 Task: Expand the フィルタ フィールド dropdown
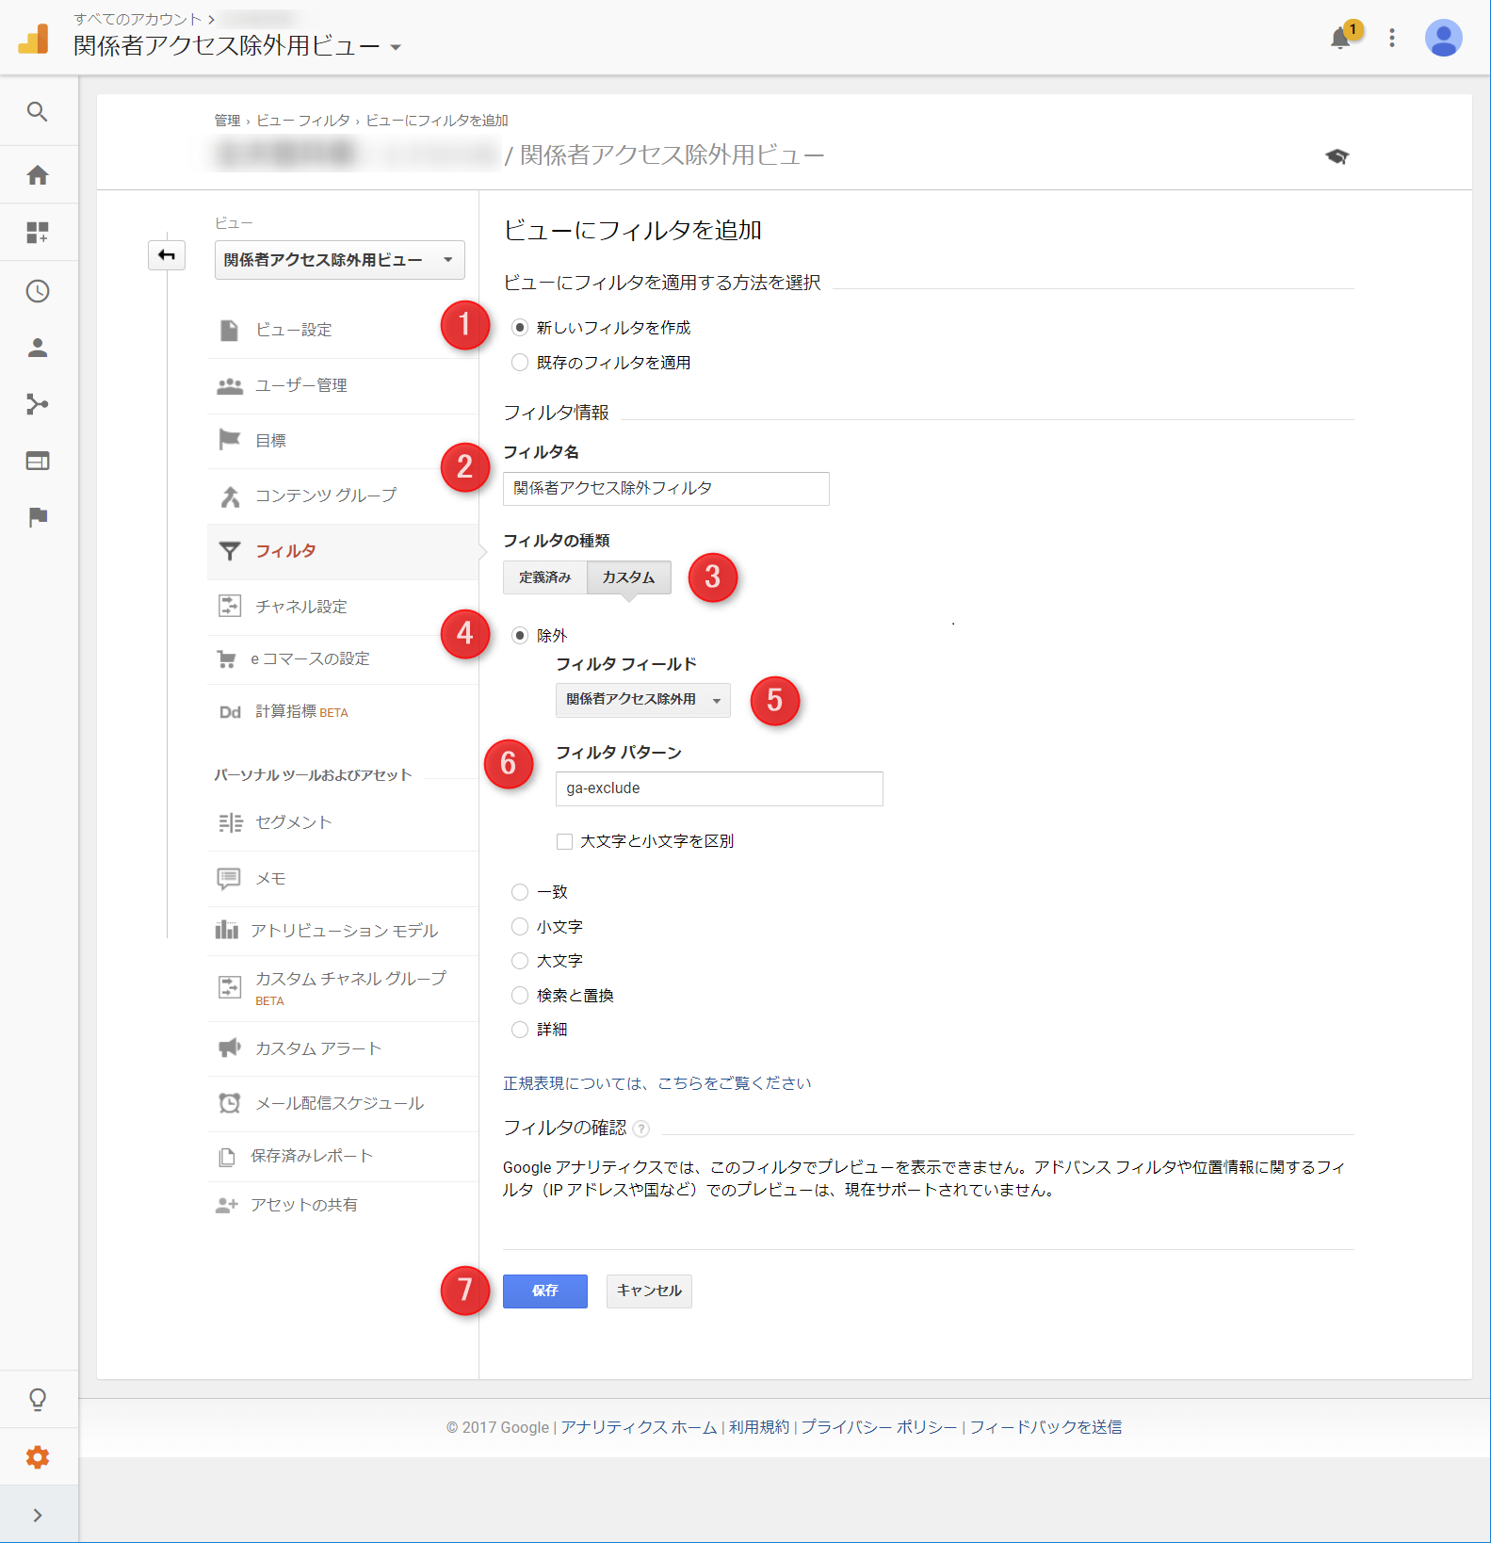point(642,700)
